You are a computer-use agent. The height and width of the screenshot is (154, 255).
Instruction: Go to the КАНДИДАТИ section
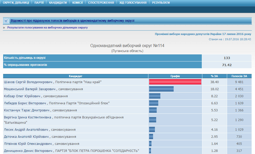pos(58,3)
